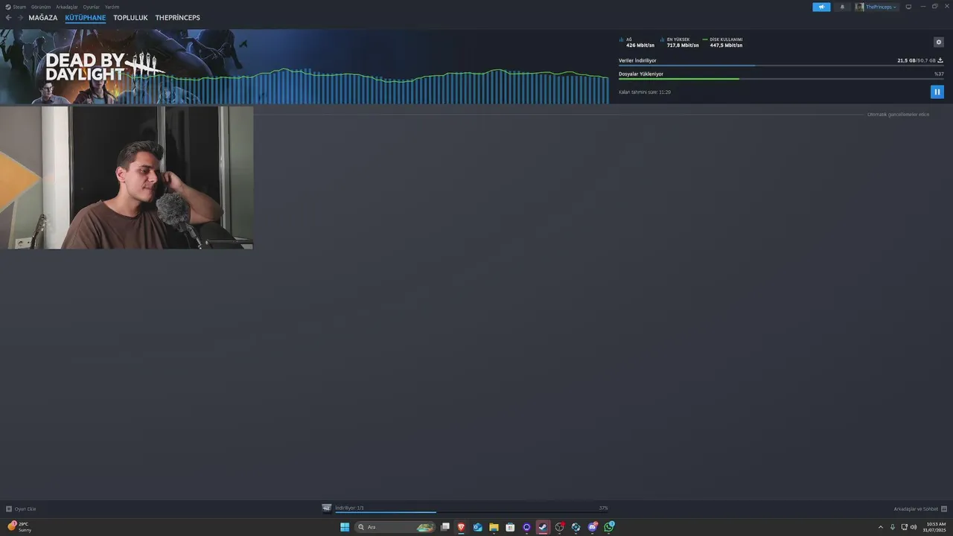Screen dimensions: 953x536
Task: Open the weather widget on taskbar
Action: point(20,527)
